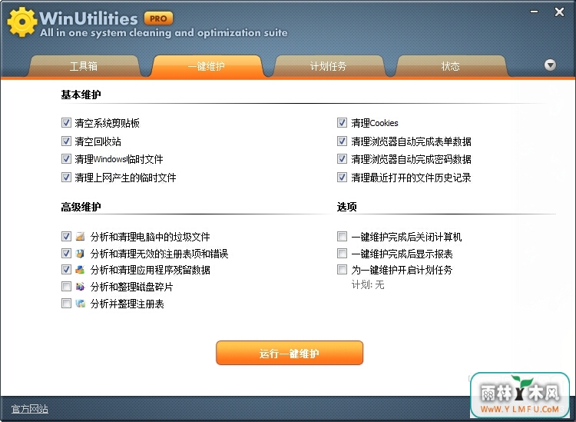Toggle 清理浏览器自动完成密码数据 checkbox
The image size is (576, 422).
(x=342, y=159)
